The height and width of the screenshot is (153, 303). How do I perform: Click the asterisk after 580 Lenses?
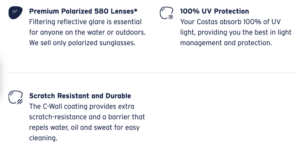pyautogui.click(x=136, y=10)
